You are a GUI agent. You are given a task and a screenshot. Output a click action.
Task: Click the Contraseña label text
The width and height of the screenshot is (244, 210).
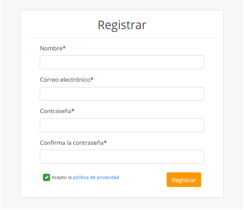click(x=55, y=111)
